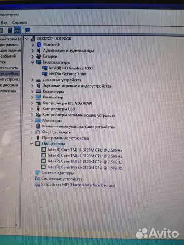The image size is (184, 245).
Task: Expand Контроллеры запоминающих устройств category
Action: click(32, 115)
